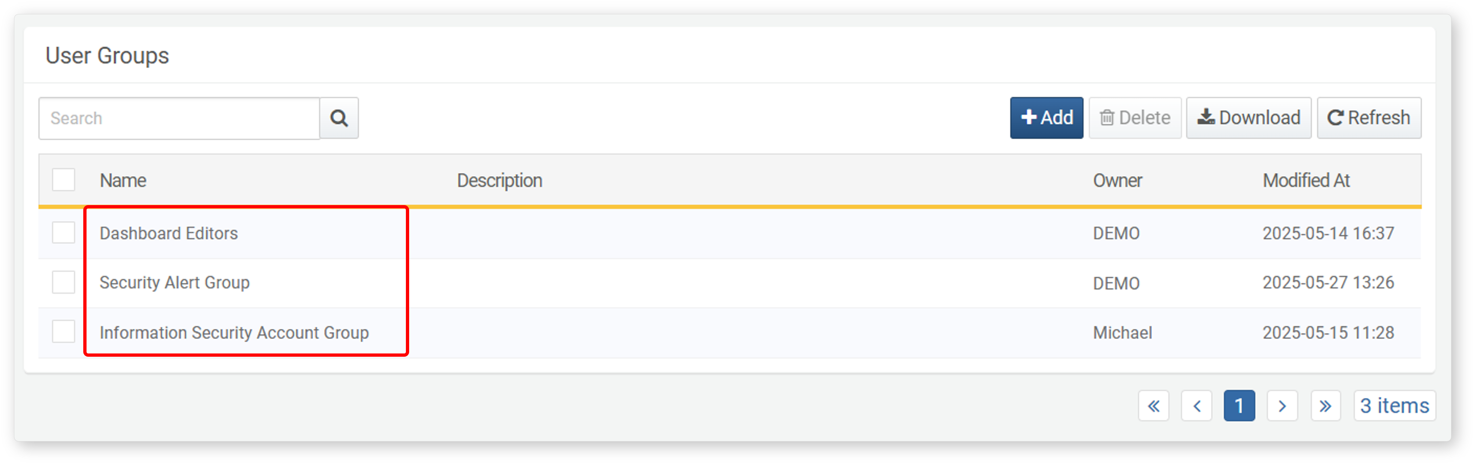Check the Security Alert Group checkbox
Screen dimensions: 1474x464
(x=64, y=282)
